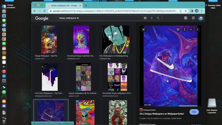Search by image with the camera icon
This screenshot has height=125, width=222.
145,18
